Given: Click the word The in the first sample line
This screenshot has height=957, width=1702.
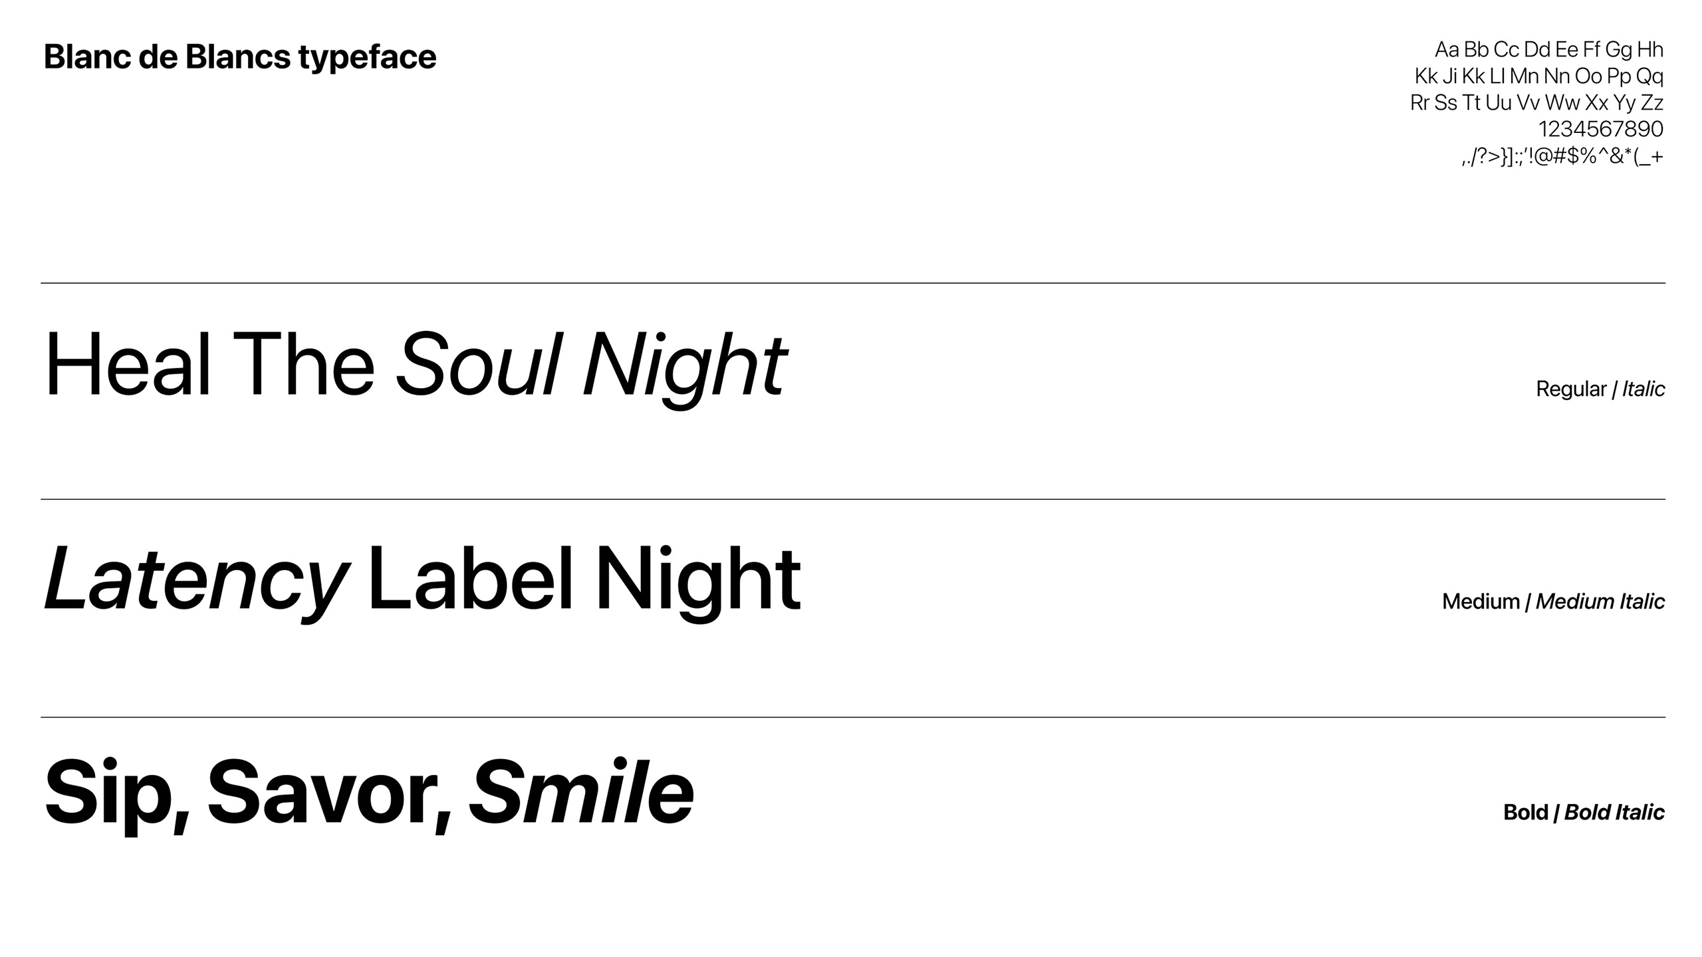Looking at the screenshot, I should [x=304, y=364].
